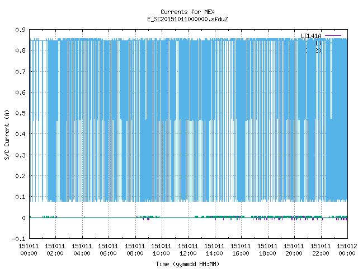The width and height of the screenshot is (358, 269).
Task: Click the 'S/C Current (A)' y-axis label
Action: [x=7, y=135]
